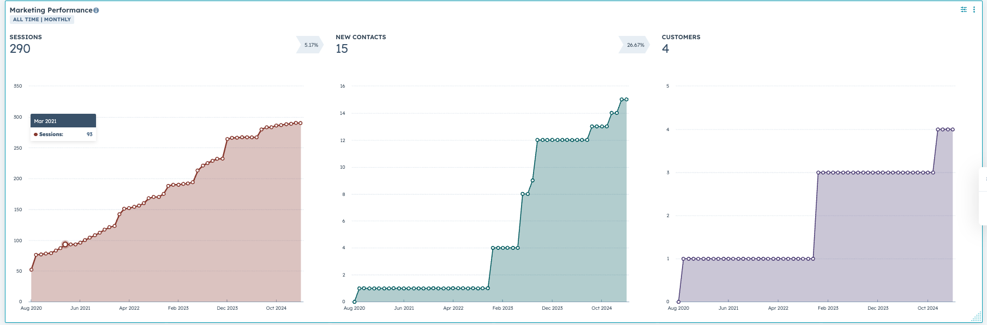Open the three-dot report actions menu

tap(974, 10)
